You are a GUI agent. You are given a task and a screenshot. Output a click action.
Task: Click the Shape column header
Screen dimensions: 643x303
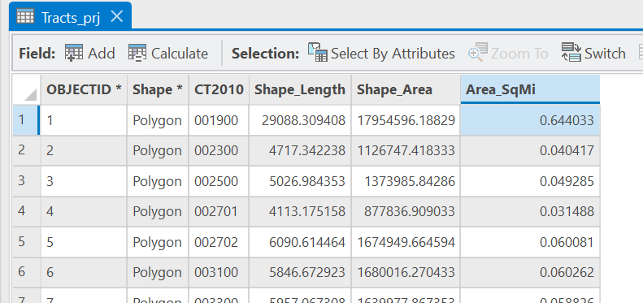[158, 89]
